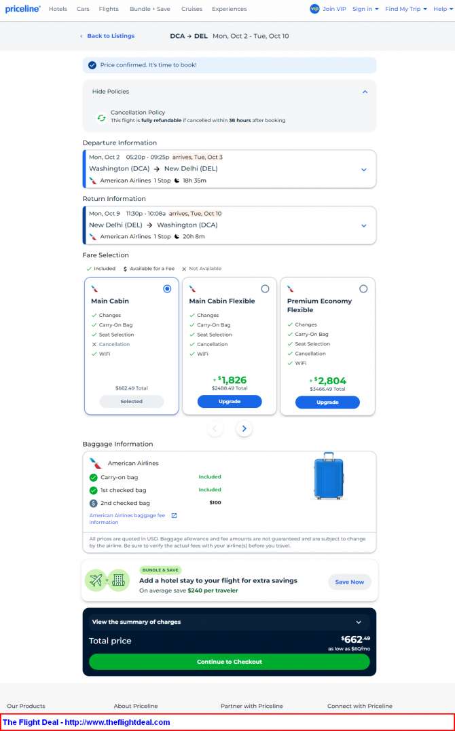Click the 1st checked bag green check icon

pyautogui.click(x=93, y=491)
